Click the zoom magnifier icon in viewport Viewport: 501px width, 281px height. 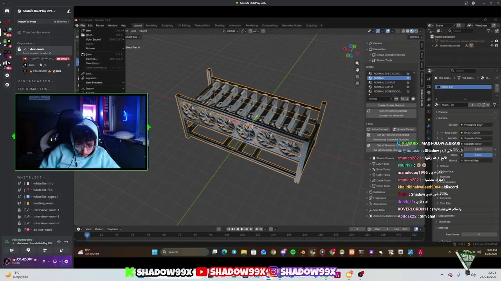pos(357,63)
